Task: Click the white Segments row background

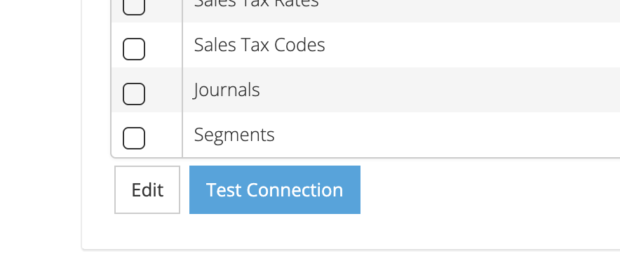Action: coord(435,135)
